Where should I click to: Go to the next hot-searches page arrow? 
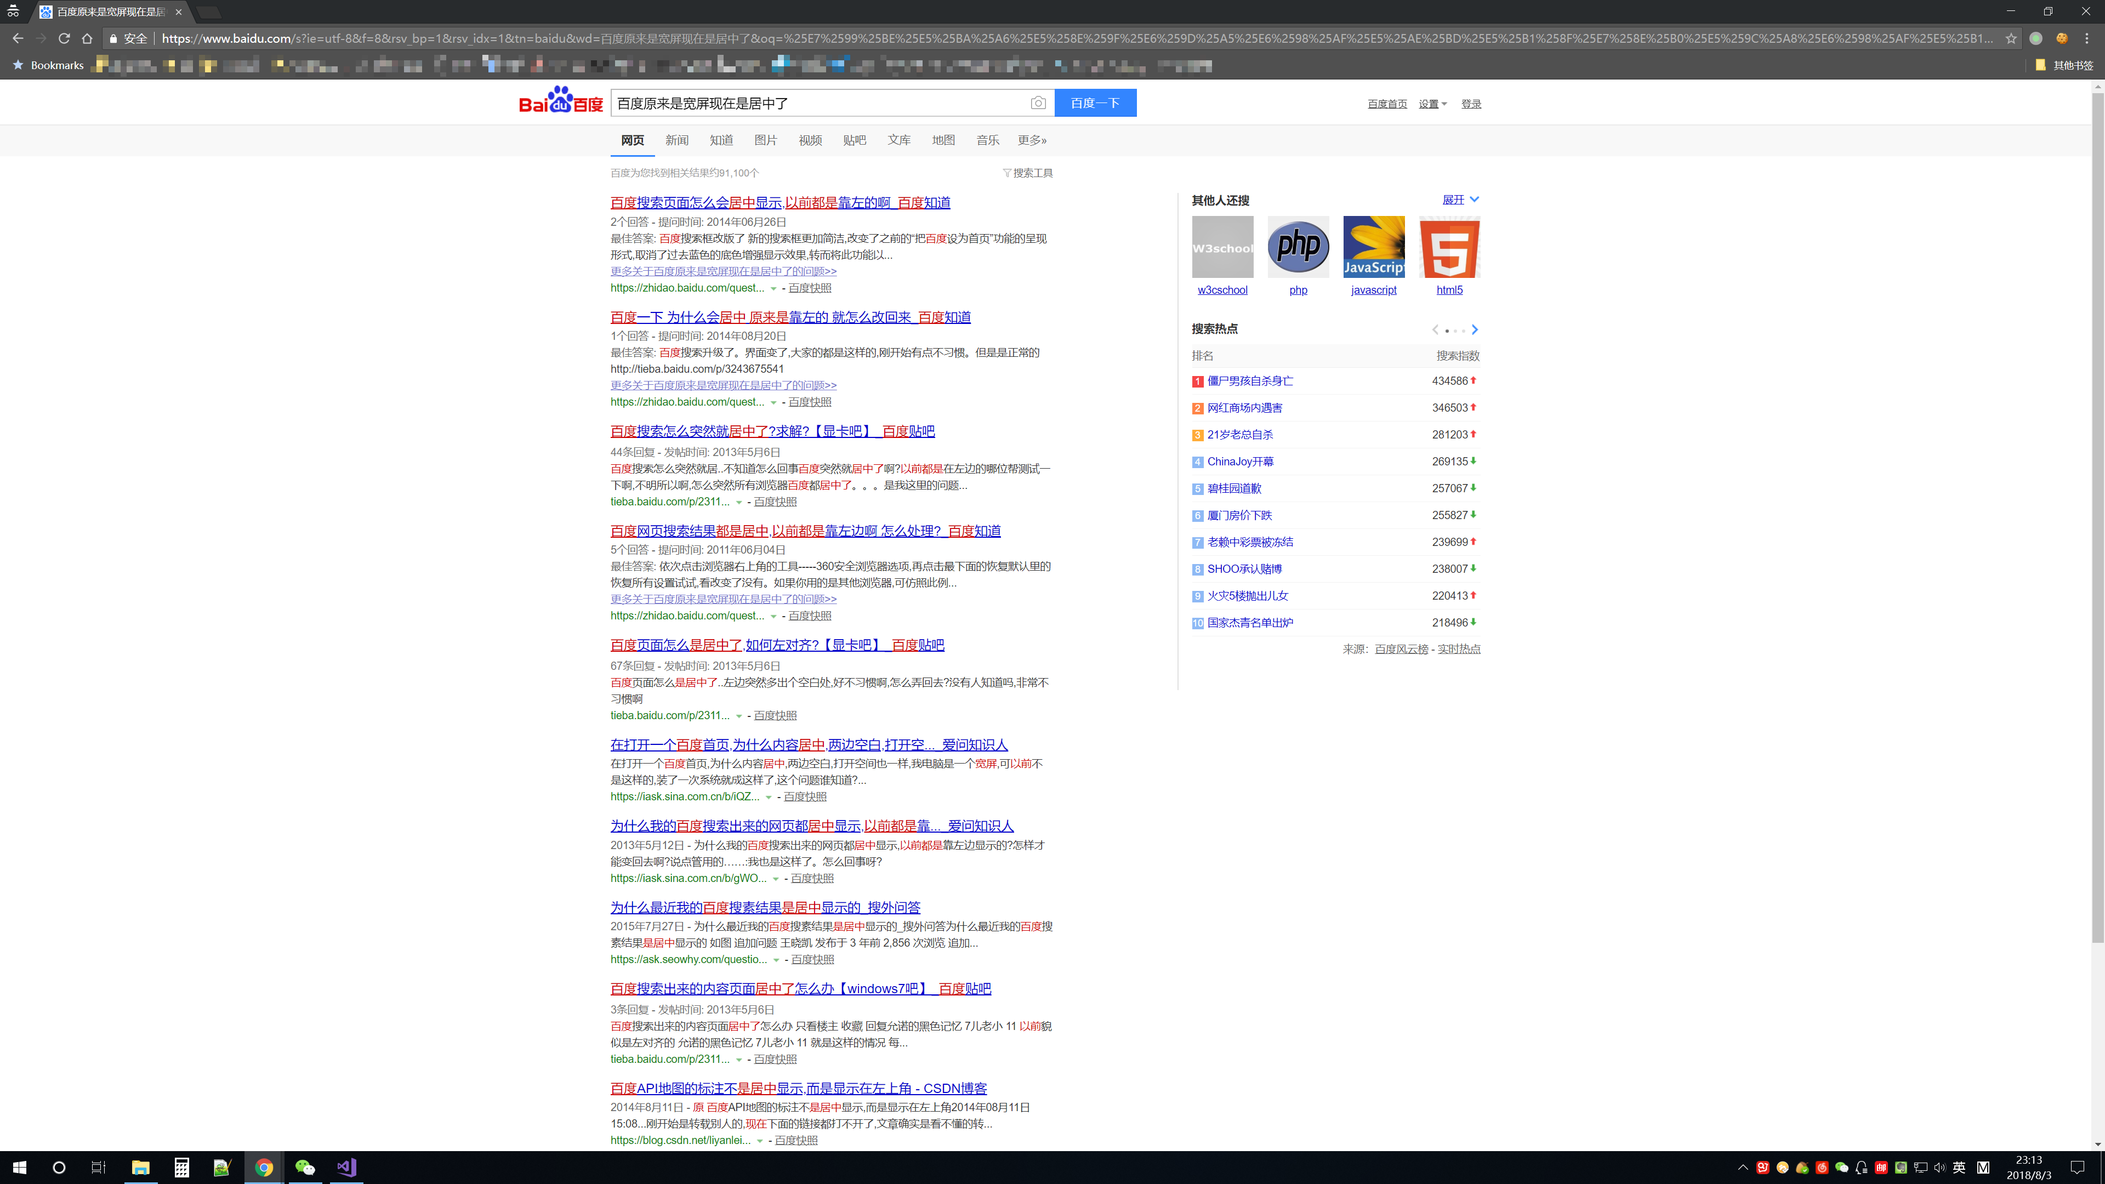[1475, 330]
